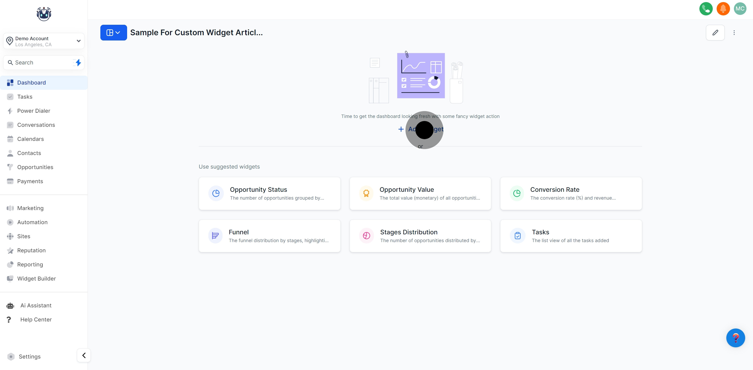Add the Tasks suggested widget card
The width and height of the screenshot is (753, 370).
pyautogui.click(x=571, y=236)
